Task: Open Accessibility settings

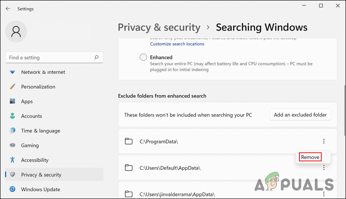Action: point(35,160)
